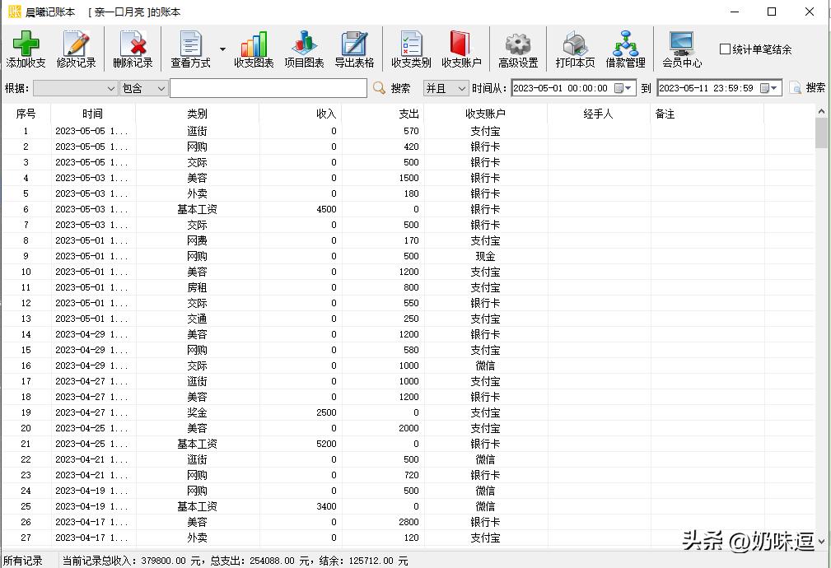Visit the 会员中心 member center
831x568 pixels.
tap(681, 48)
